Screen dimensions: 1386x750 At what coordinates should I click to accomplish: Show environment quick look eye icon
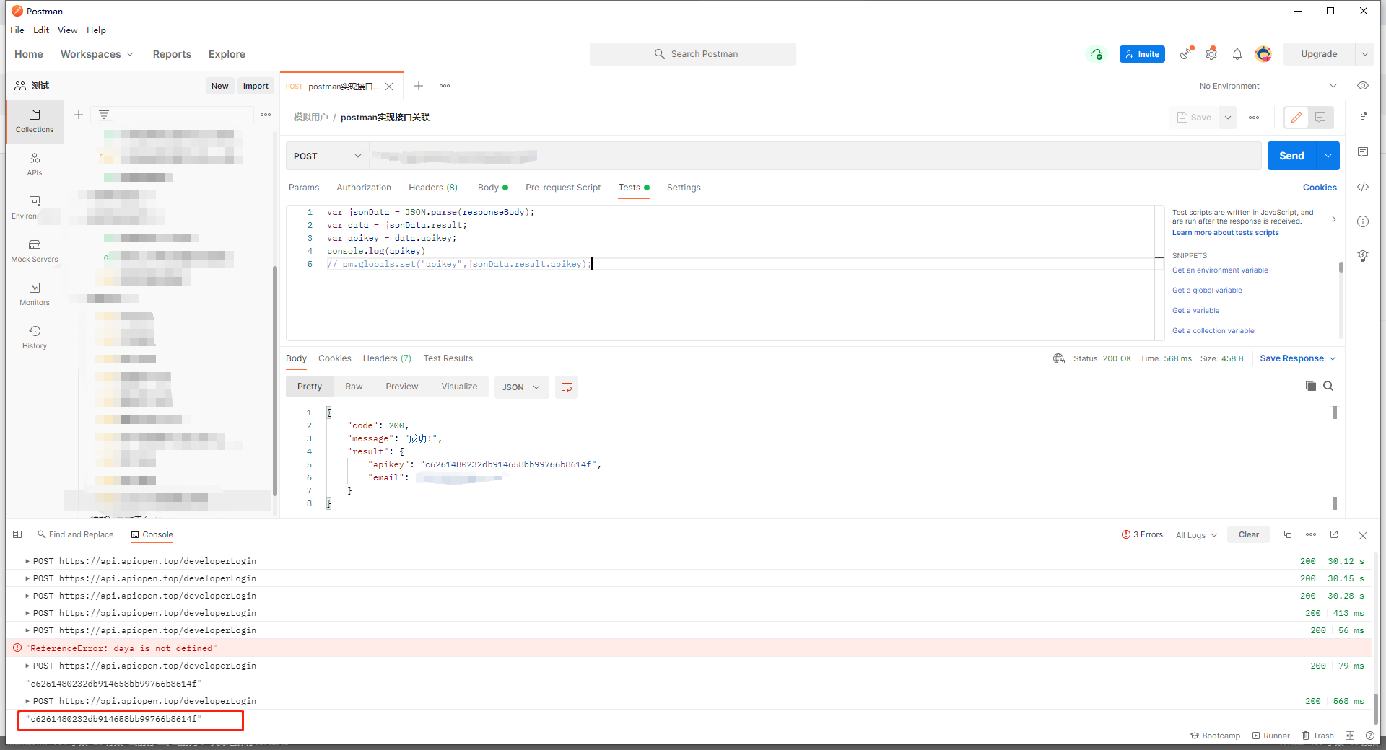pos(1363,86)
